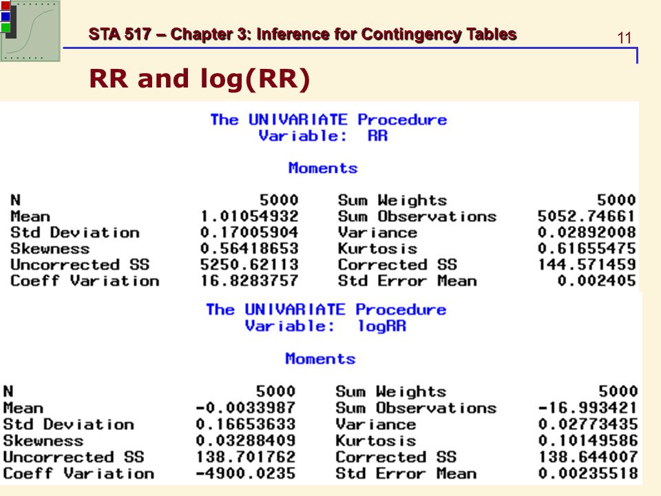Image resolution: width=661 pixels, height=496 pixels.
Task: Click RR Corrected SS value 144.571459
Action: [587, 265]
